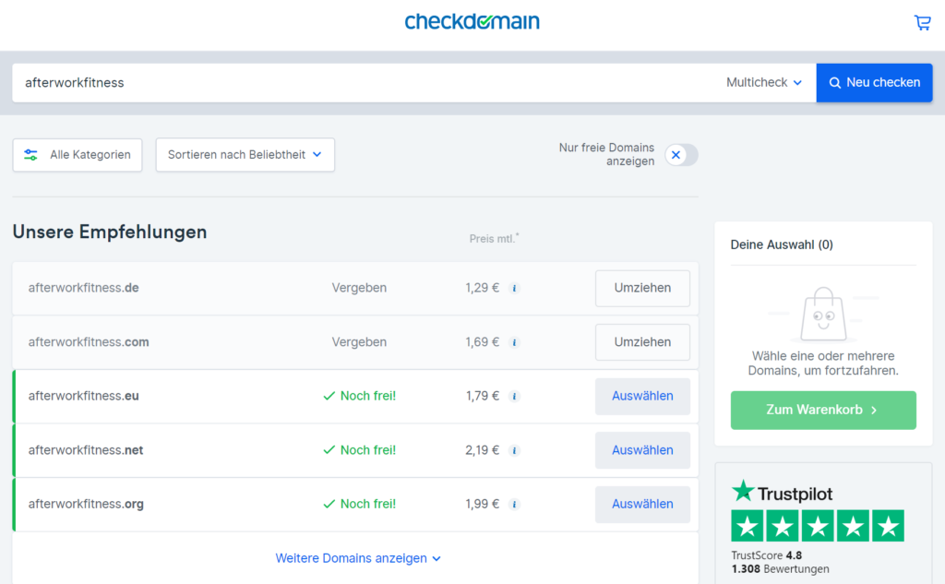The height and width of the screenshot is (584, 945).
Task: Click 'Noch frei!' status for .net domain
Action: pyautogui.click(x=360, y=450)
